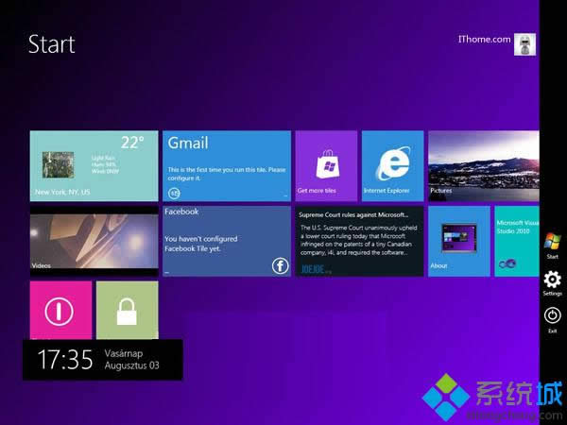The image size is (567, 425).
Task: Open the Supreme Court news tile
Action: (x=359, y=242)
